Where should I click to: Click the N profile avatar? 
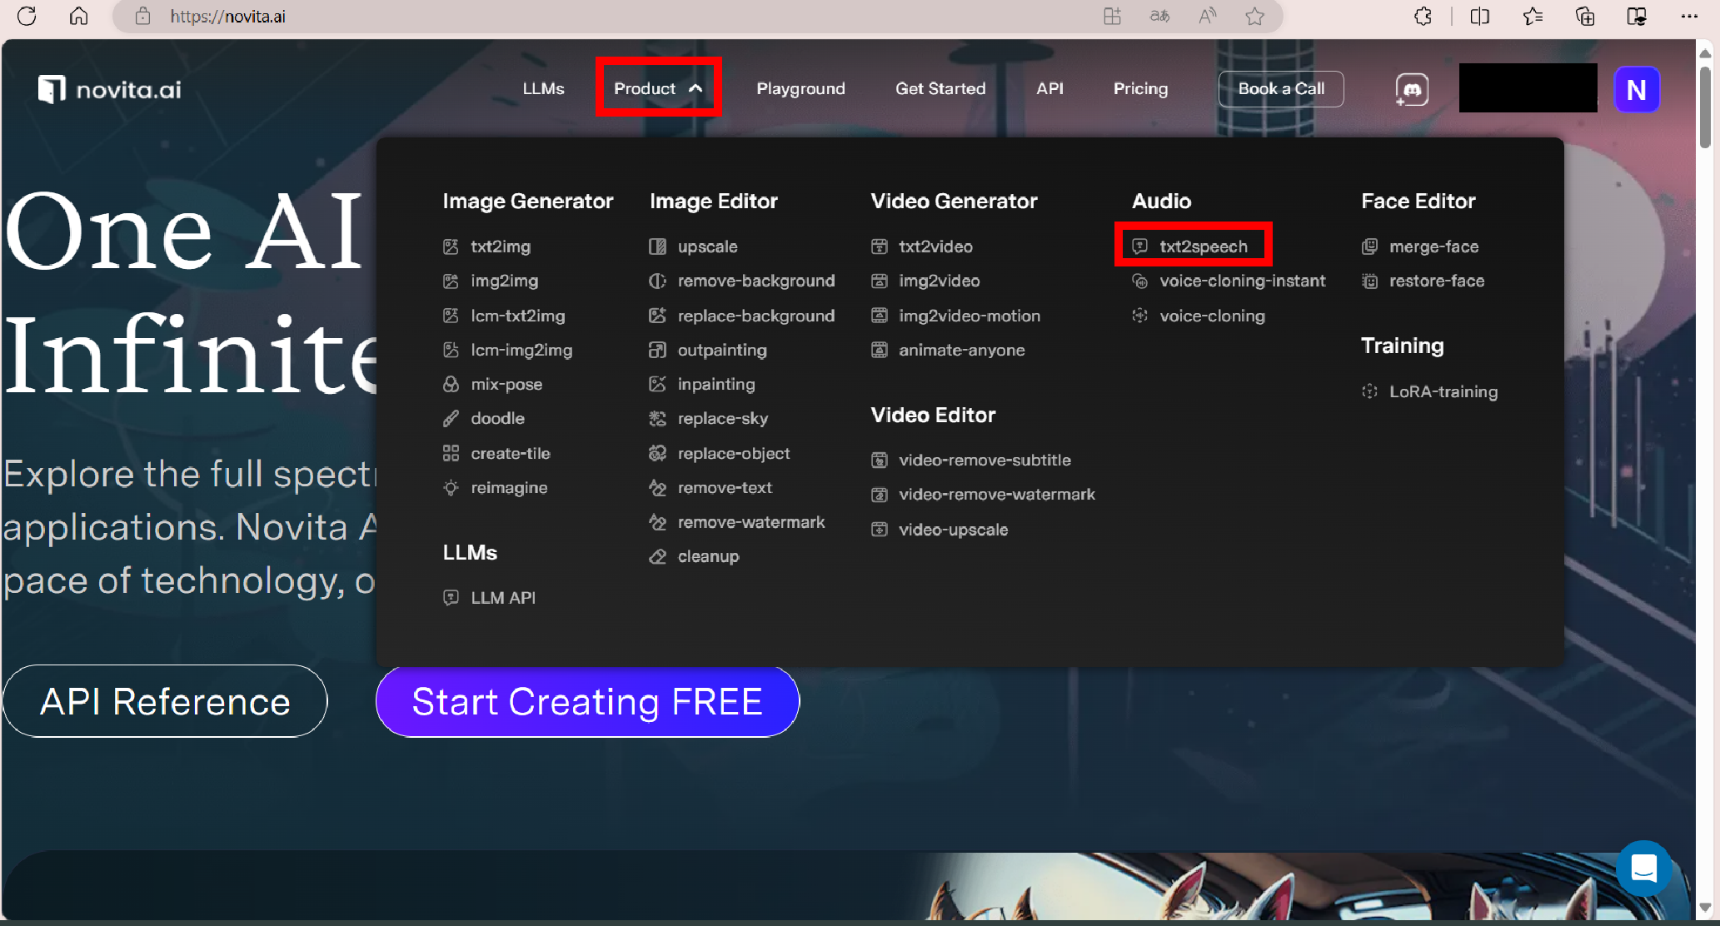(1636, 89)
